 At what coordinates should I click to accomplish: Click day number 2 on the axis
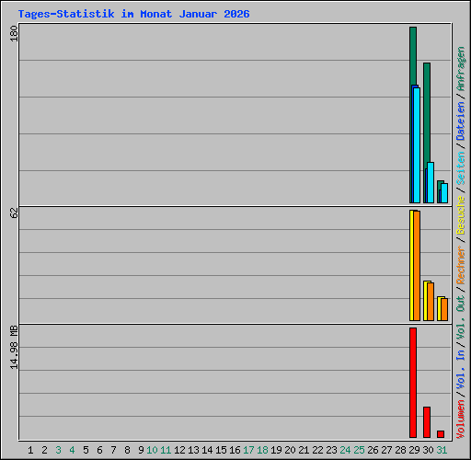click(44, 450)
